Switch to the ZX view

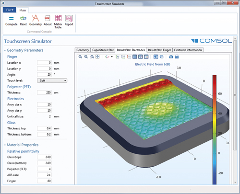[x=129, y=57]
